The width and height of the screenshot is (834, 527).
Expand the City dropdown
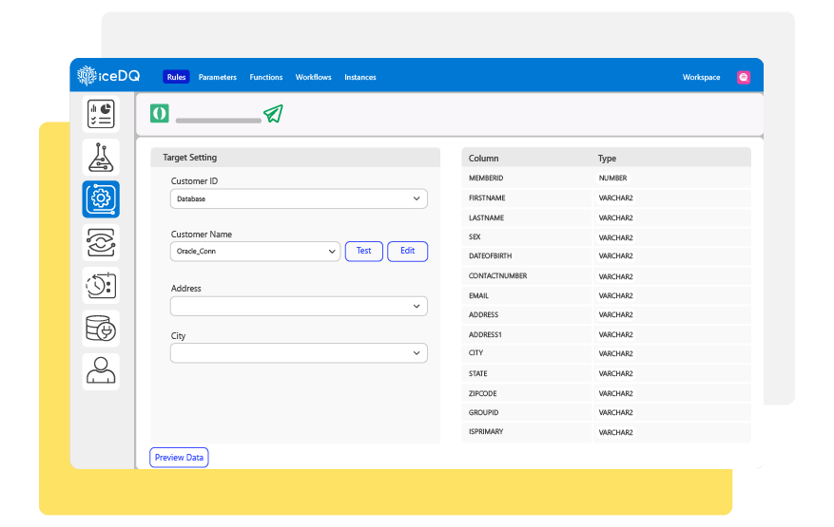[299, 353]
